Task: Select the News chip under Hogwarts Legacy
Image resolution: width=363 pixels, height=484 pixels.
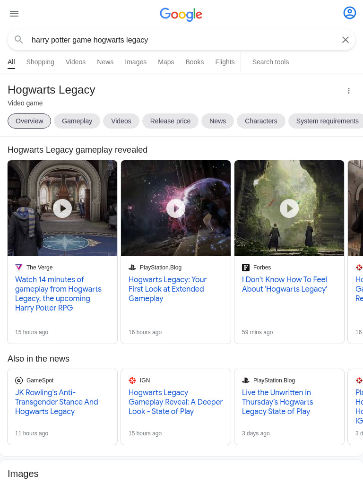Action: pos(217,121)
